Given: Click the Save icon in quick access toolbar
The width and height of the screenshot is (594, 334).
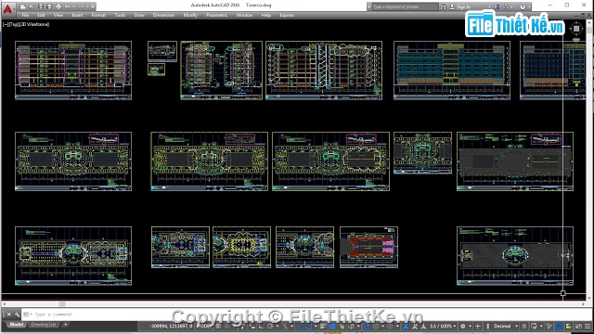Looking at the screenshot, I should tap(41, 6).
